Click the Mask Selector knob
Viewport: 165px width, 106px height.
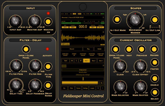(120, 87)
